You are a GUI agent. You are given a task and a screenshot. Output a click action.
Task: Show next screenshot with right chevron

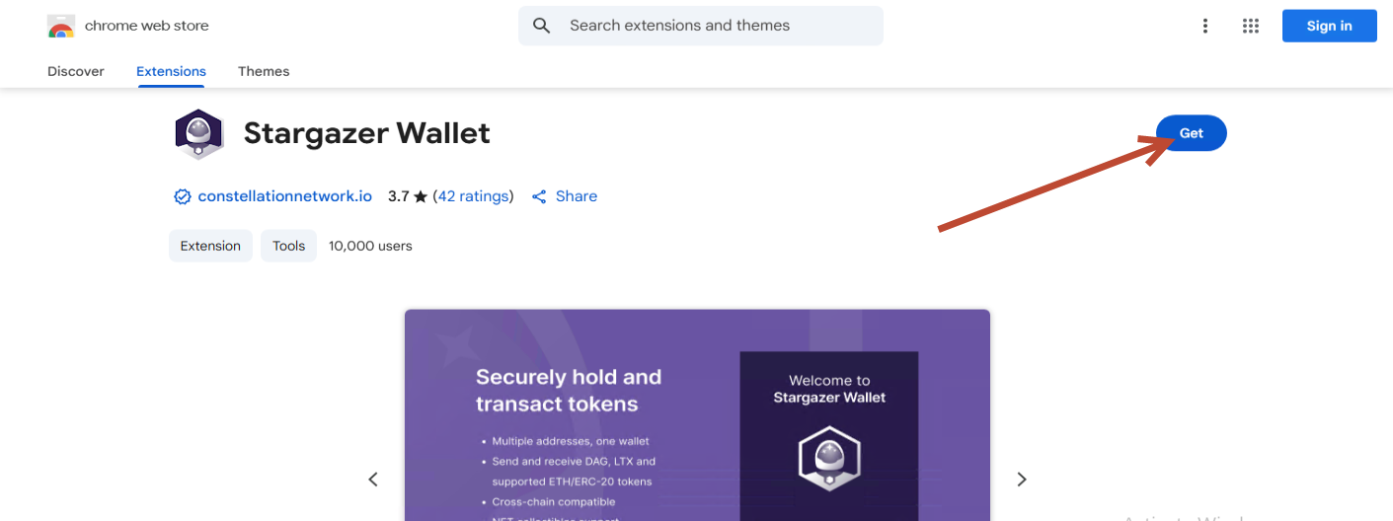[x=1022, y=480]
